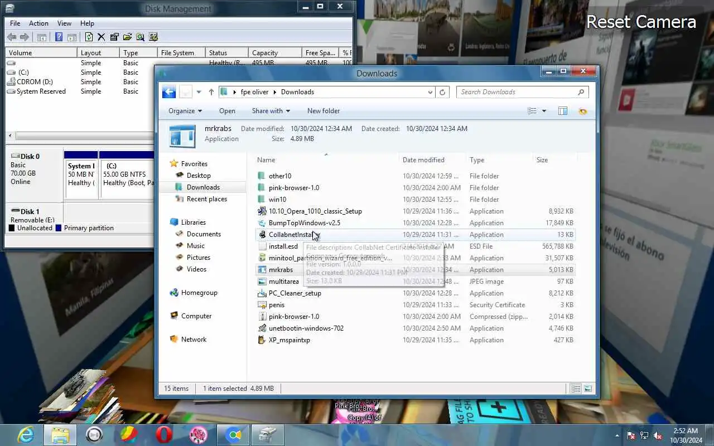Image resolution: width=714 pixels, height=446 pixels.
Task: Open File menu in Disk Management
Action: point(15,23)
